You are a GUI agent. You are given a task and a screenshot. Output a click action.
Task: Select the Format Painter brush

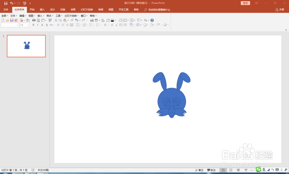click(x=72, y=20)
